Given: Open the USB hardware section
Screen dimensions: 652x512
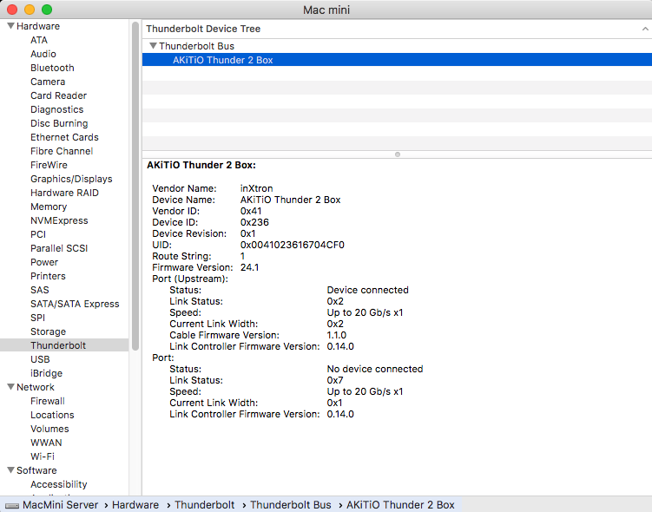Looking at the screenshot, I should 40,359.
